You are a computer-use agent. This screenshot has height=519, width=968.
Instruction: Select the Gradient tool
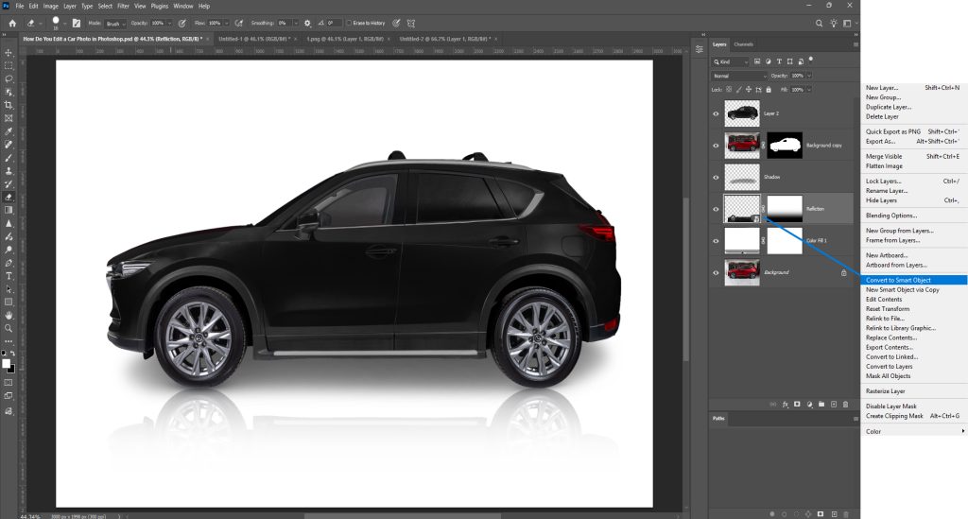tap(9, 210)
